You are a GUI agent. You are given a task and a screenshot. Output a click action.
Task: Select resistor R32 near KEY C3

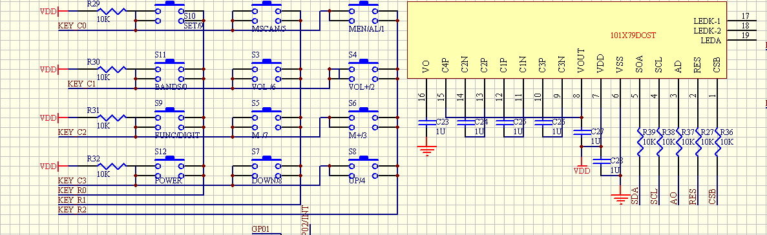click(x=112, y=166)
